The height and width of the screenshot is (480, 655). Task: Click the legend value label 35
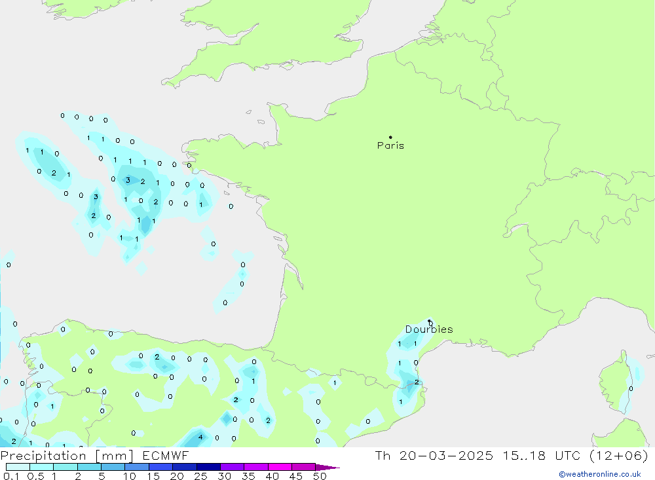click(x=248, y=476)
